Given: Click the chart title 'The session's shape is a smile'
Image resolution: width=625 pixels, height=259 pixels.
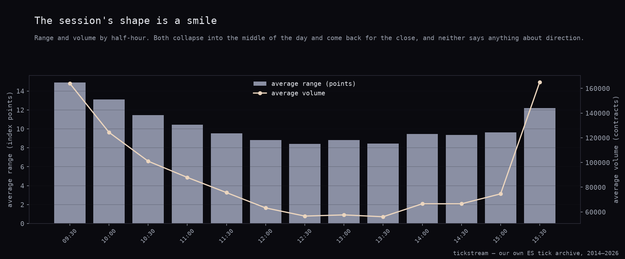Looking at the screenshot, I should (x=126, y=21).
